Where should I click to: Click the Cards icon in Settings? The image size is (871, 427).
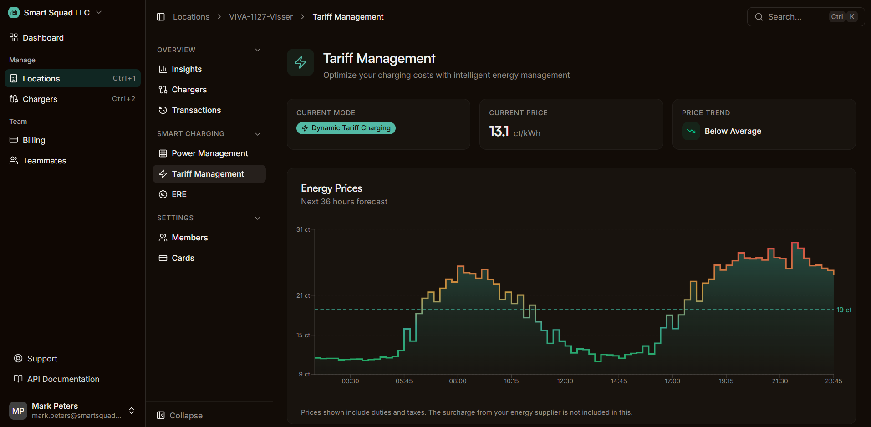click(x=163, y=258)
